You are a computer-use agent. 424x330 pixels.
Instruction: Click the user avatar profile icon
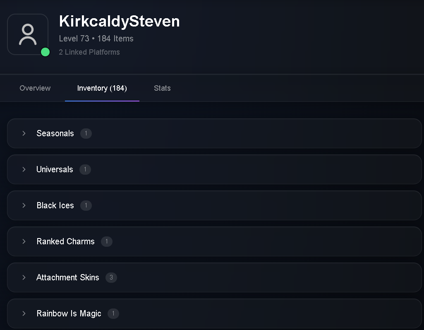pos(28,34)
